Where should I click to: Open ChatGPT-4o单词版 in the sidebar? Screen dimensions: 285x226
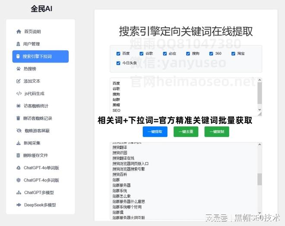pos(41,168)
